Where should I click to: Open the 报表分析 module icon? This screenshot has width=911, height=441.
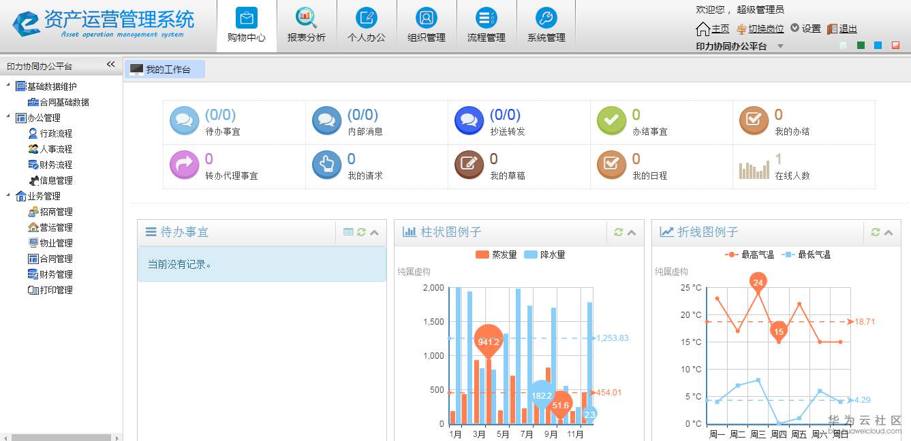pyautogui.click(x=307, y=18)
